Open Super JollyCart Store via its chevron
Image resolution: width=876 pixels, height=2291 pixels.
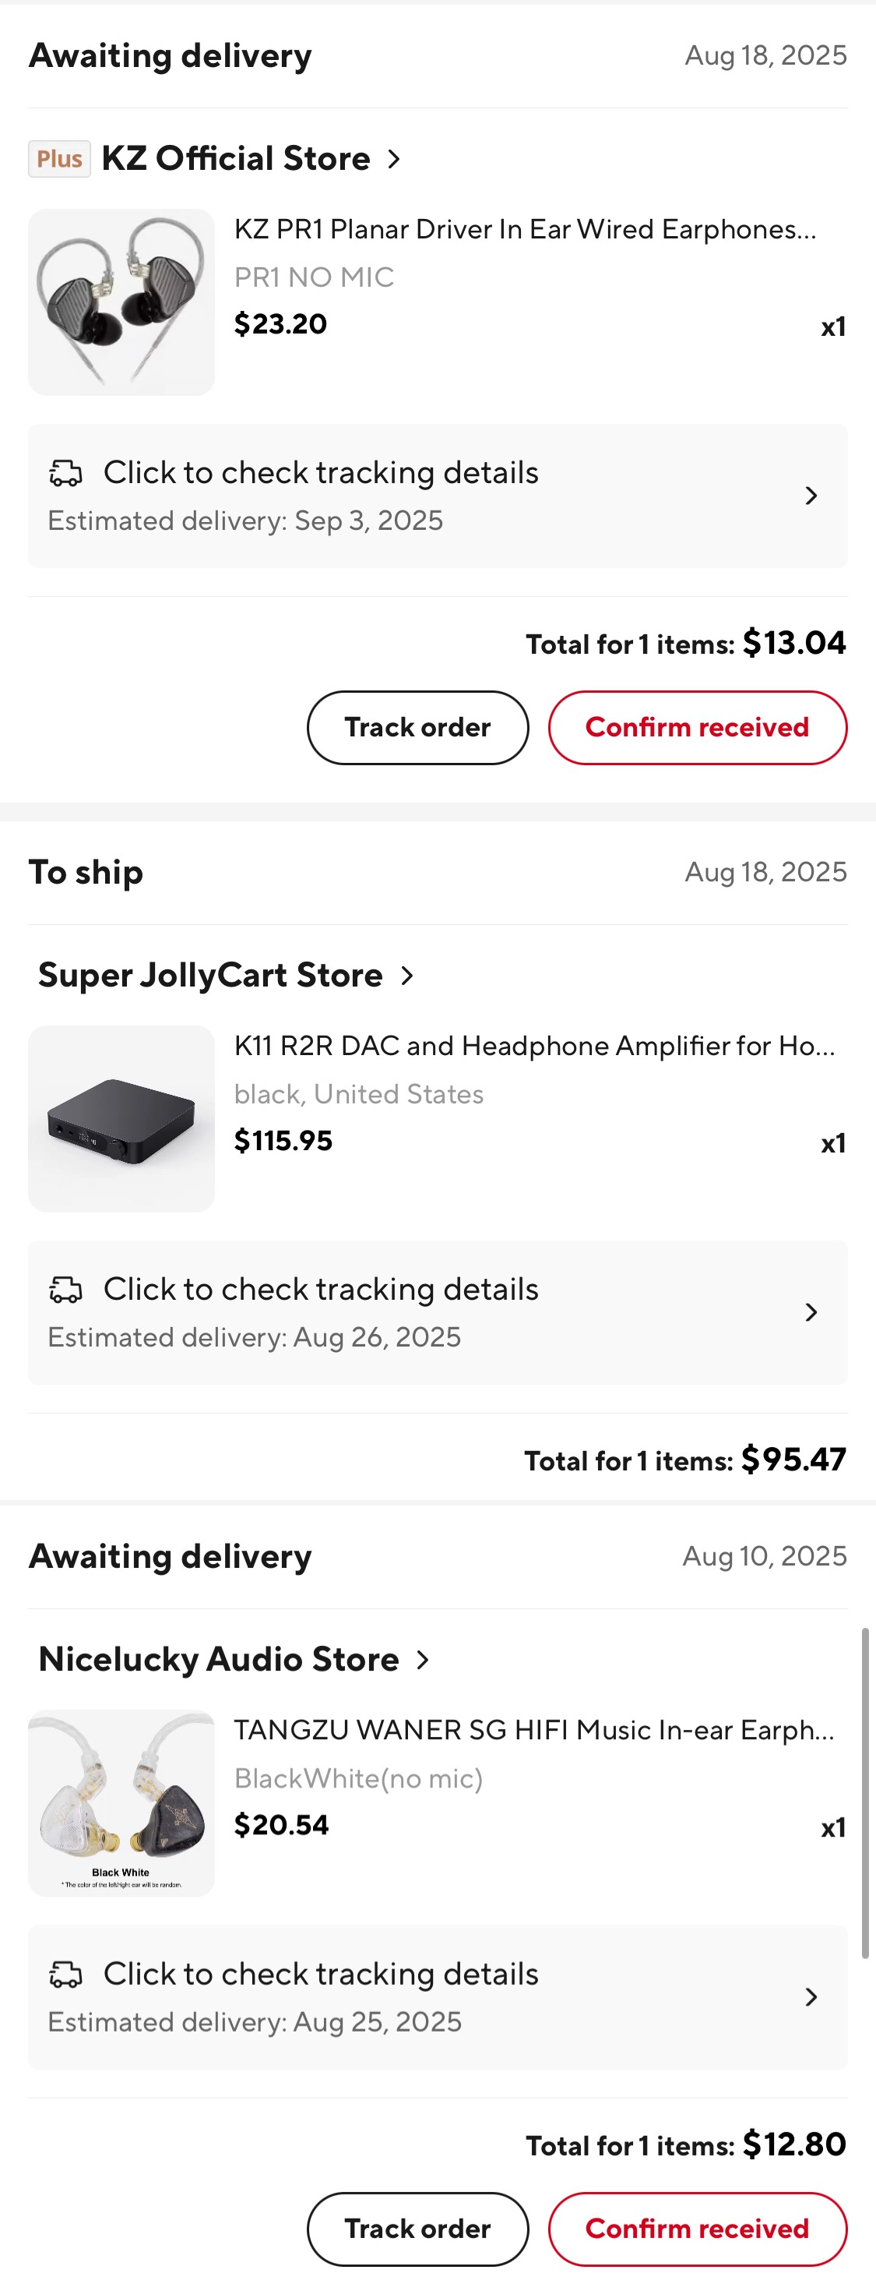[407, 976]
